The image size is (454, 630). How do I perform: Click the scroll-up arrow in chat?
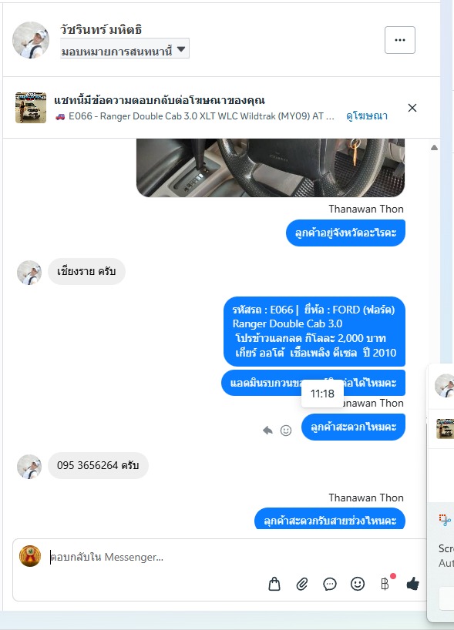pyautogui.click(x=434, y=147)
